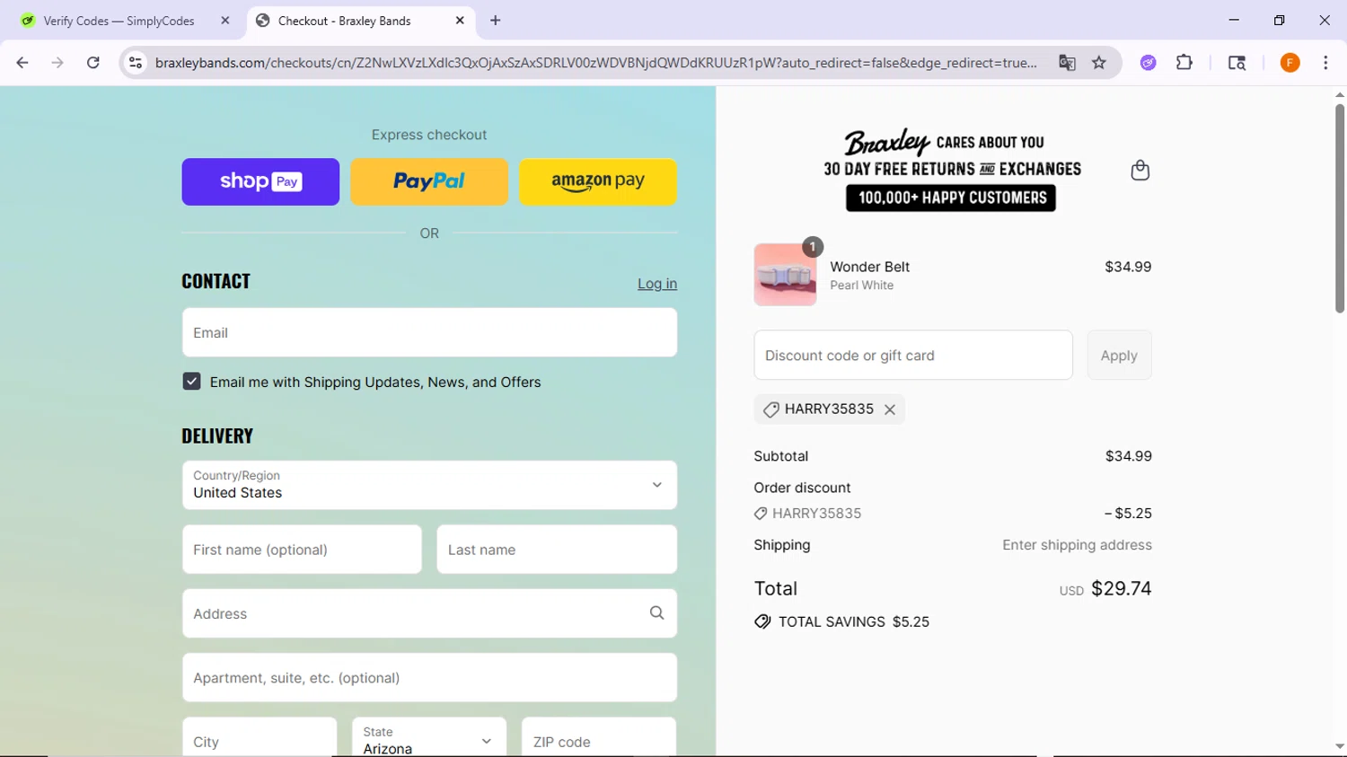Close the Verify Codes SimplyCodes tab
The height and width of the screenshot is (757, 1347).
click(225, 21)
